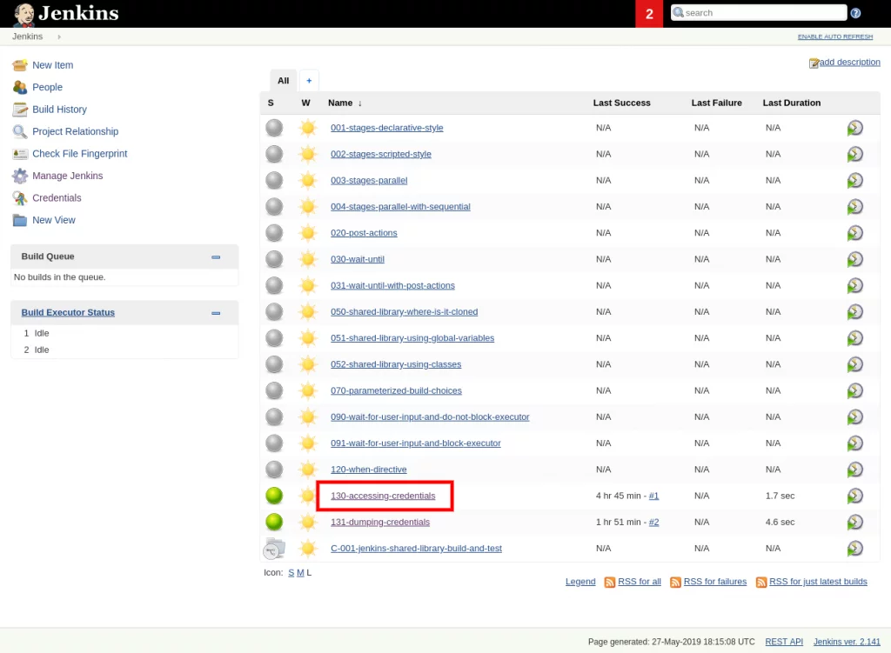This screenshot has width=891, height=653.
Task: Sort by the Last Failure column header
Action: tap(717, 103)
